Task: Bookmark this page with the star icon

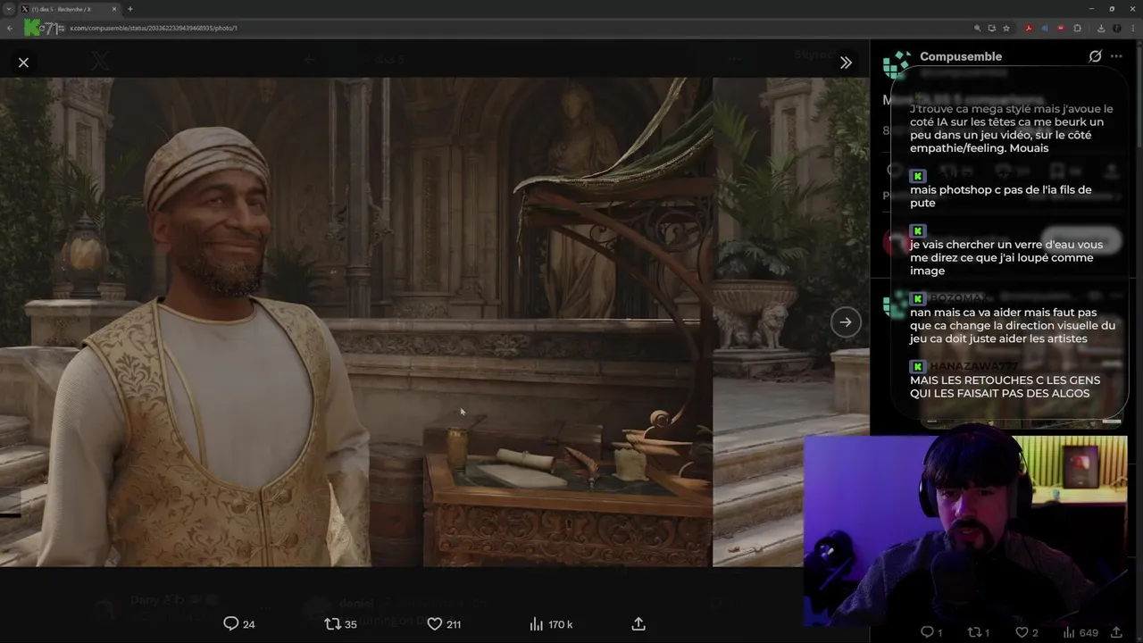Action: pos(1006,28)
